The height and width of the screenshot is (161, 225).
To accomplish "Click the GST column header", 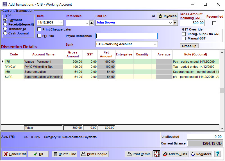I will coord(90,54).
